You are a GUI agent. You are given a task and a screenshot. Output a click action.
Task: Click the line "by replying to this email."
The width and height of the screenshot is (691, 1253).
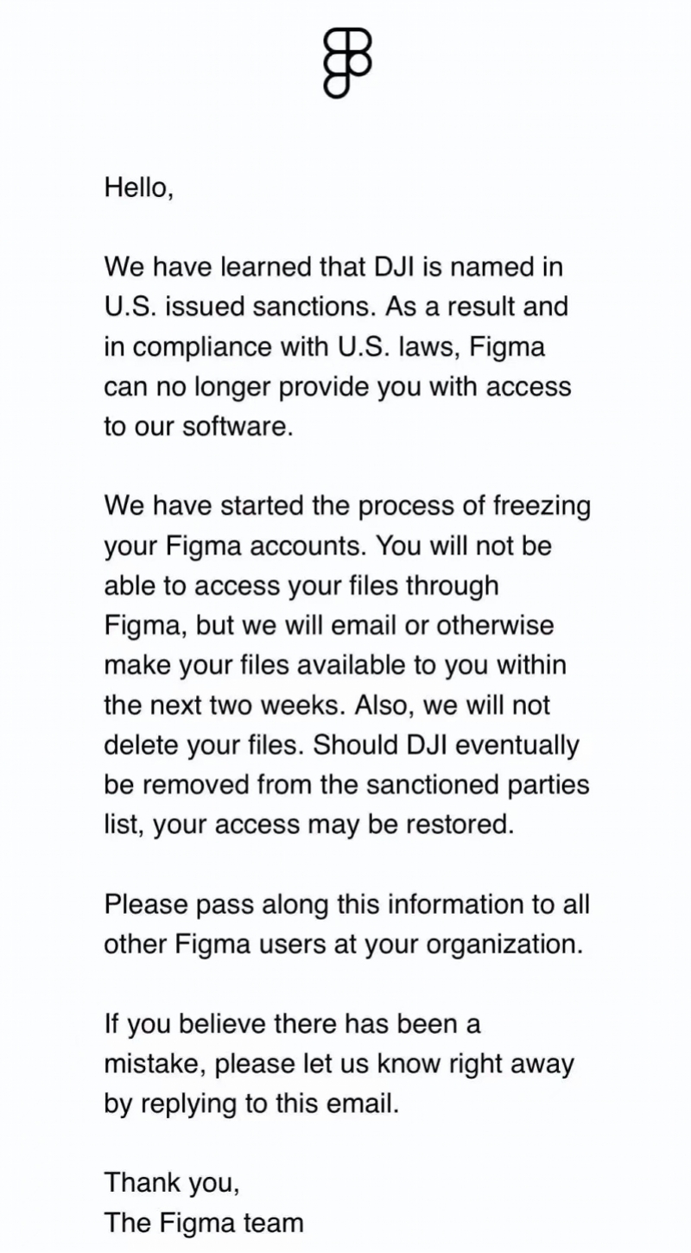[252, 1104]
